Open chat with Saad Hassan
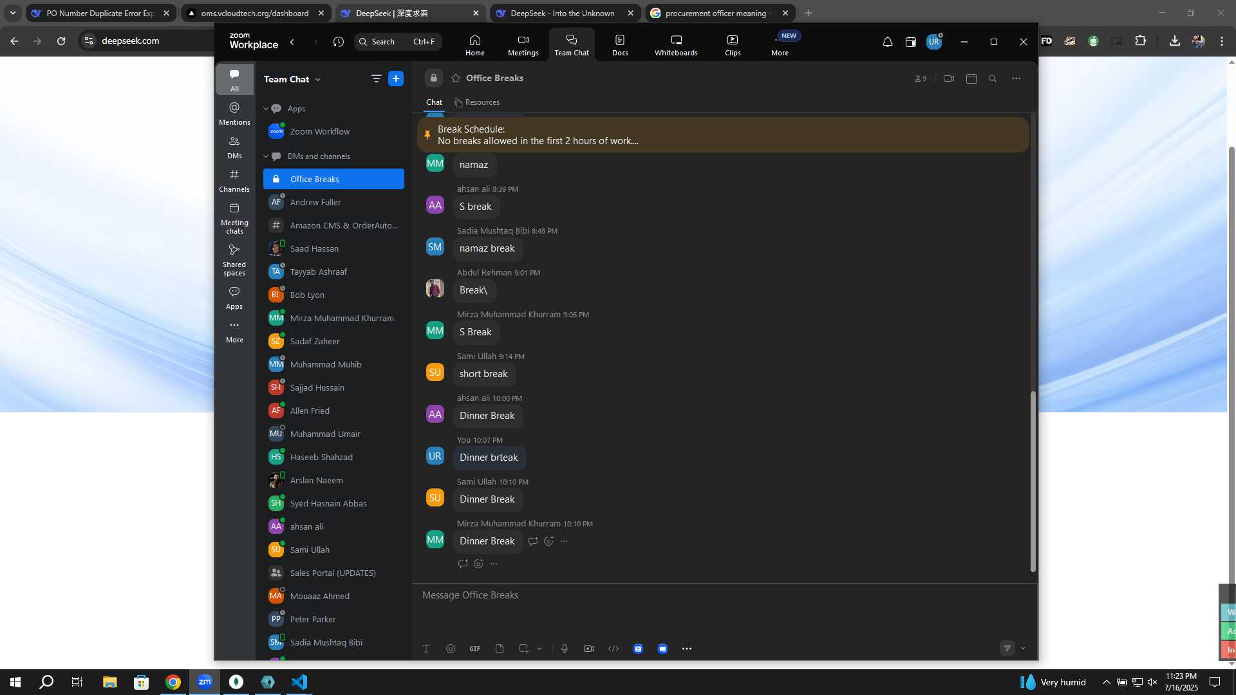Viewport: 1236px width, 695px height. click(333, 248)
